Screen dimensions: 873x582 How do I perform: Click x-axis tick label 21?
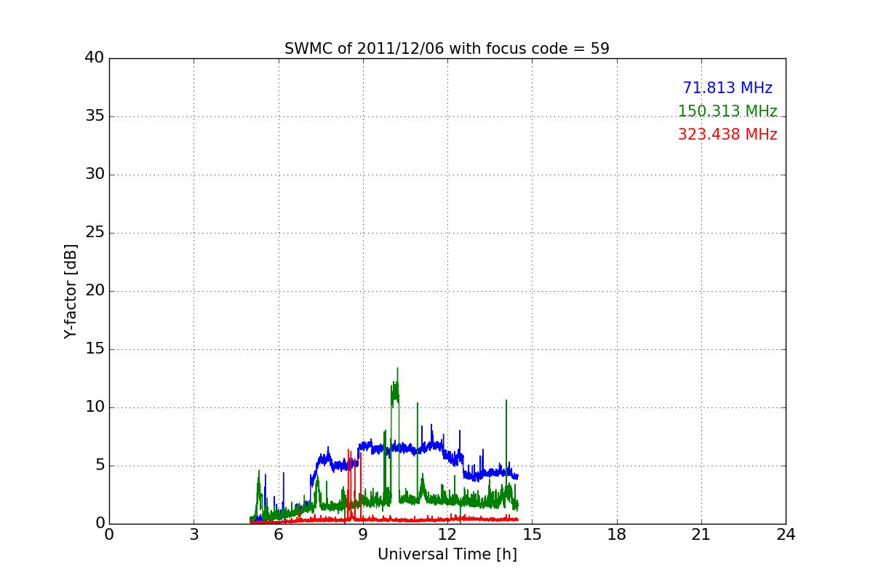click(701, 535)
